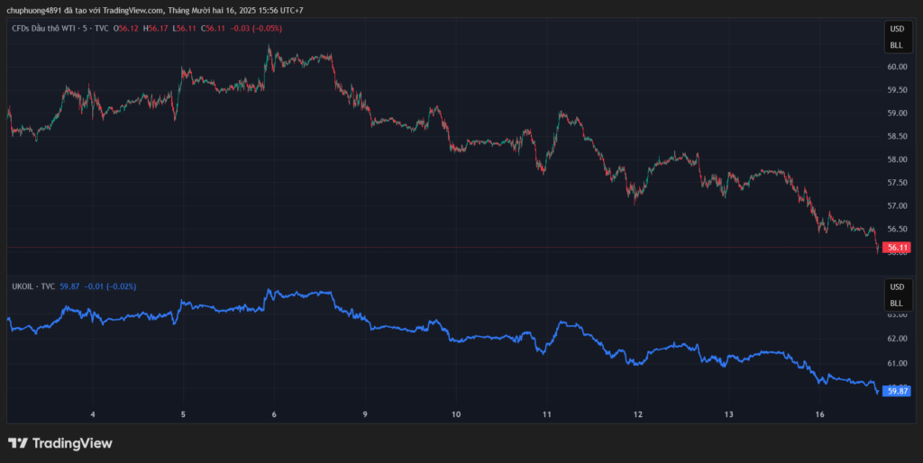Click the UKOIL last value 59.87 in legend
Image resolution: width=923 pixels, height=463 pixels.
point(69,286)
